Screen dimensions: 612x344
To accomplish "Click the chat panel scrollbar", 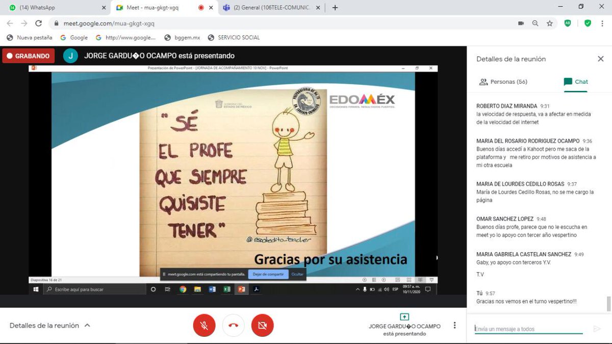I will click(608, 303).
